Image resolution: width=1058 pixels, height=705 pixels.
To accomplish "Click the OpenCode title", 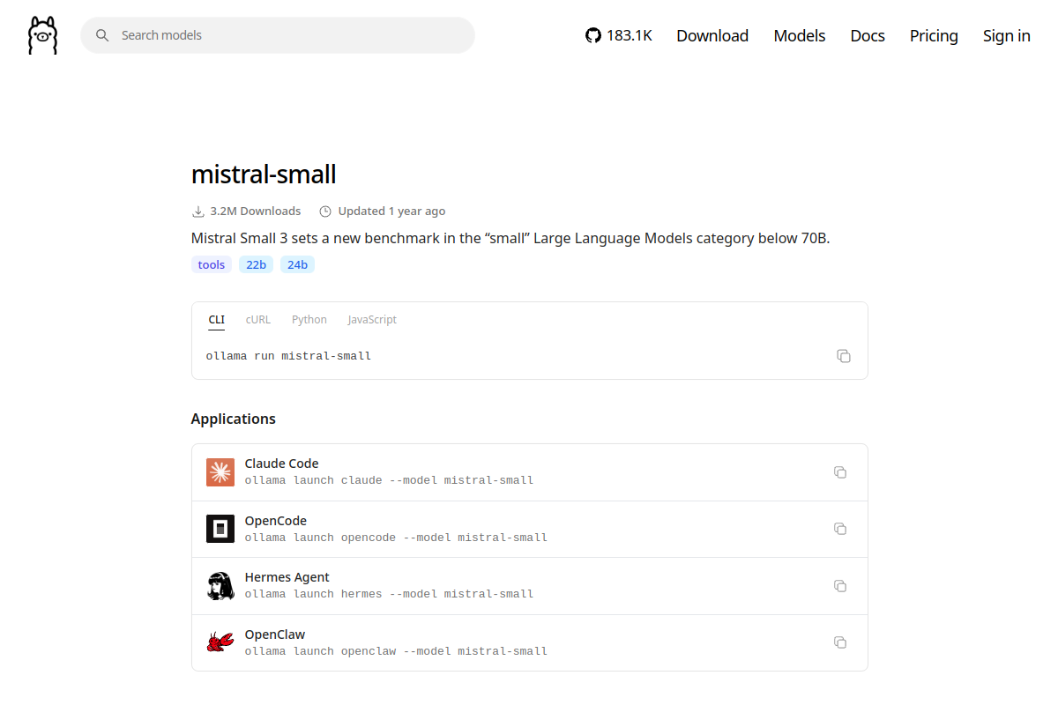I will 276,521.
